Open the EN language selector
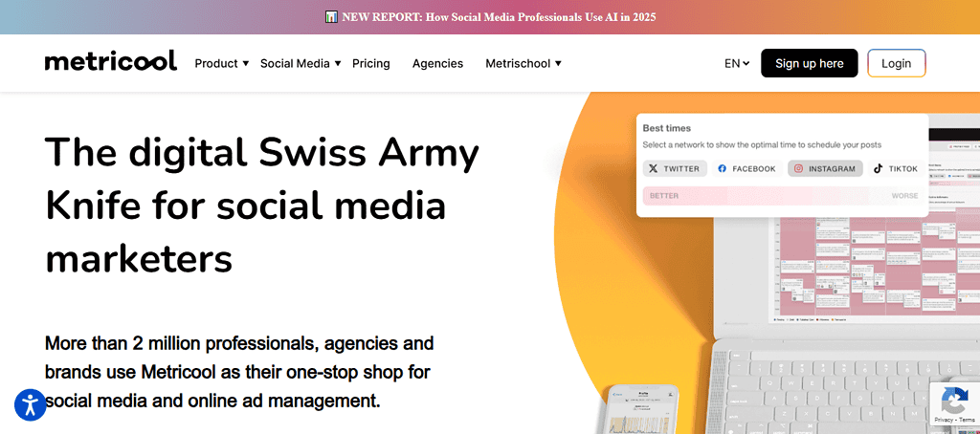Image resolution: width=980 pixels, height=434 pixels. point(737,63)
